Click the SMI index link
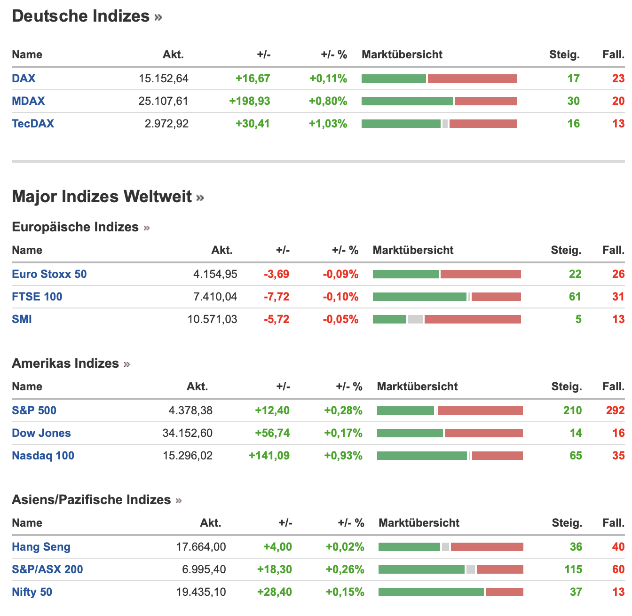This screenshot has height=616, width=632. 22,319
